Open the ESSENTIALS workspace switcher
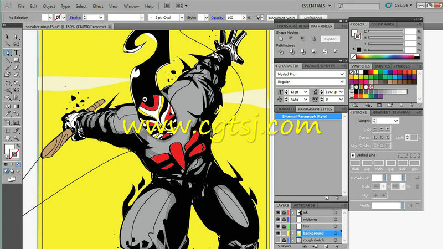443x249 pixels. pyautogui.click(x=316, y=6)
